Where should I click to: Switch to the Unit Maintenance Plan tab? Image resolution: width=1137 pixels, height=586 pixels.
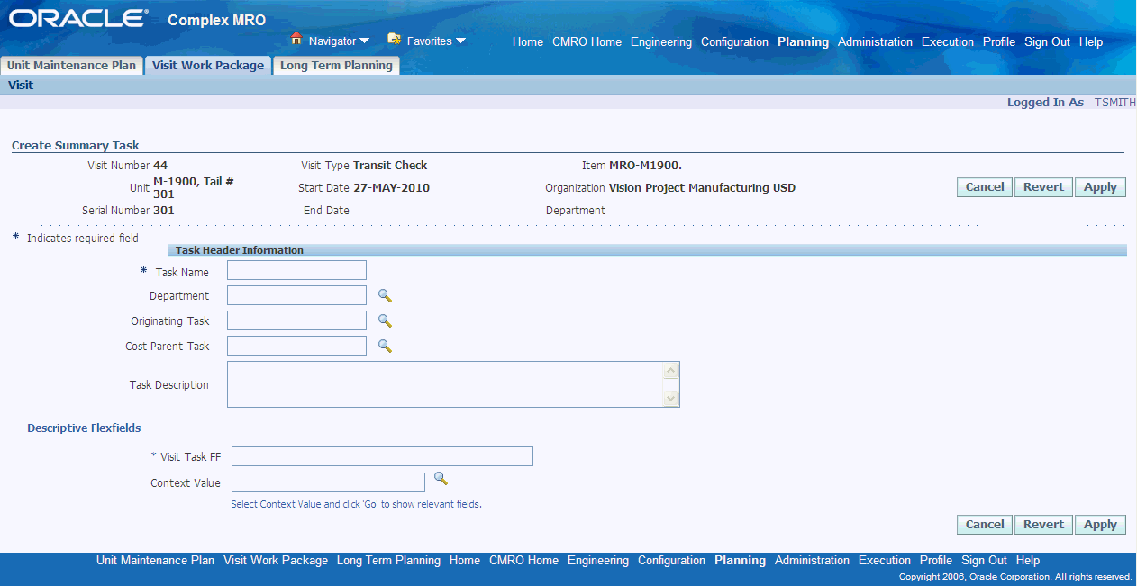(x=72, y=66)
